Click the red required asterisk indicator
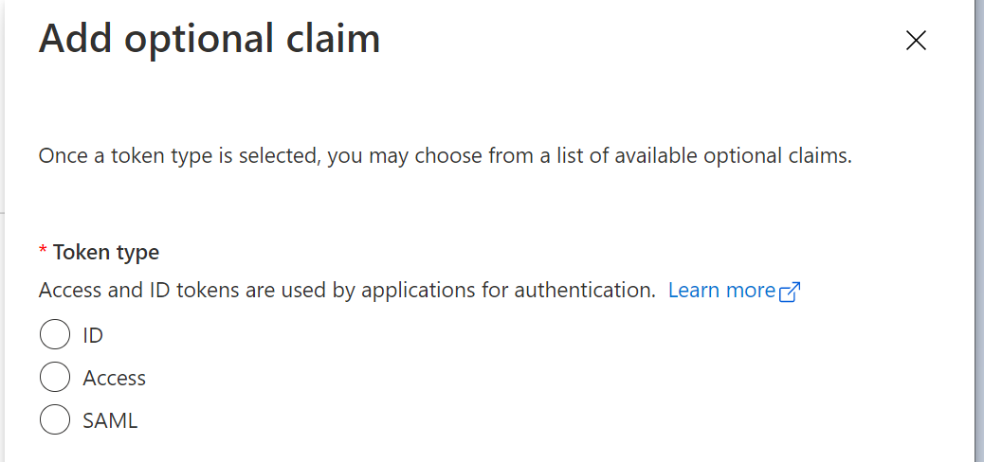The width and height of the screenshot is (984, 462). point(43,252)
